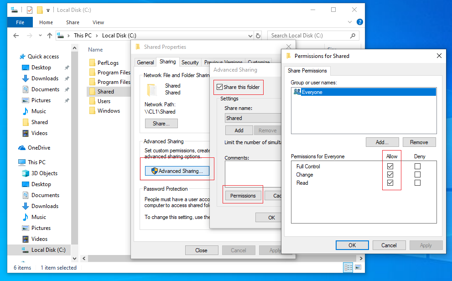452x281 pixels.
Task: Select the Large icons view toggle
Action: tap(358, 268)
